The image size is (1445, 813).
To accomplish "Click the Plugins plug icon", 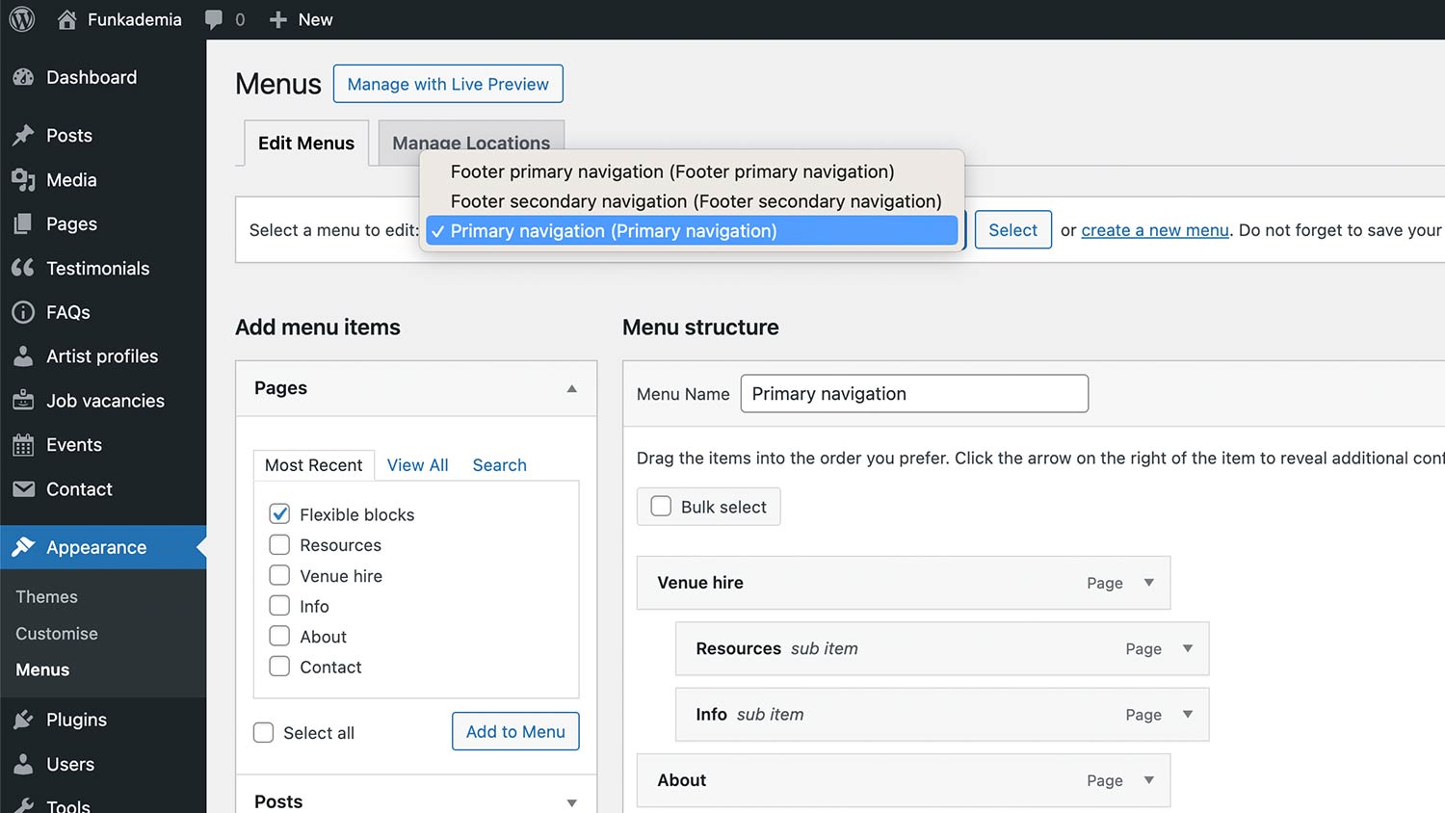I will [x=23, y=720].
